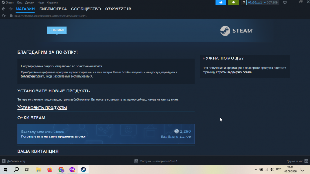Viewport: 310px width, 174px height.
Task: Click the 2,260 points amount
Action: pyautogui.click(x=185, y=132)
